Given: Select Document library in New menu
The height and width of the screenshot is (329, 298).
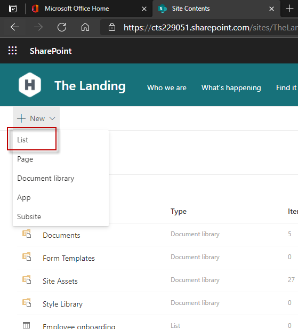Looking at the screenshot, I should 61,178.
